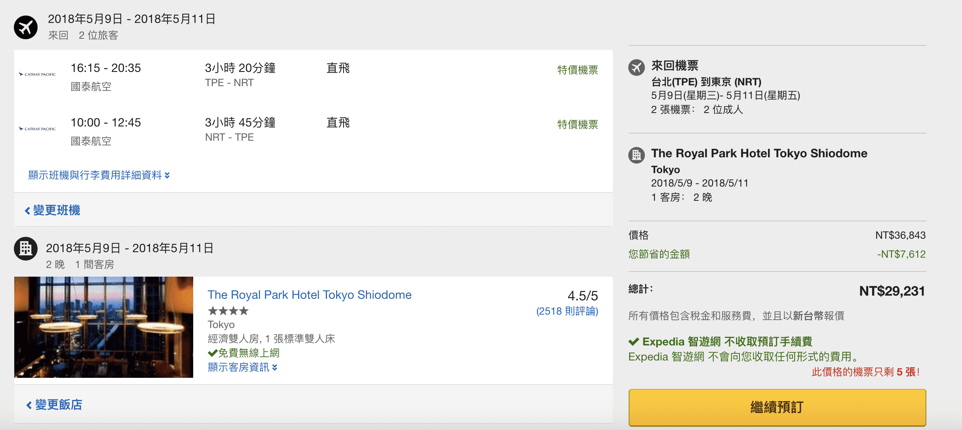Screen dimensions: 962x430
Task: Click the 3小時 45分鐘 duration text
Action: click(x=240, y=123)
